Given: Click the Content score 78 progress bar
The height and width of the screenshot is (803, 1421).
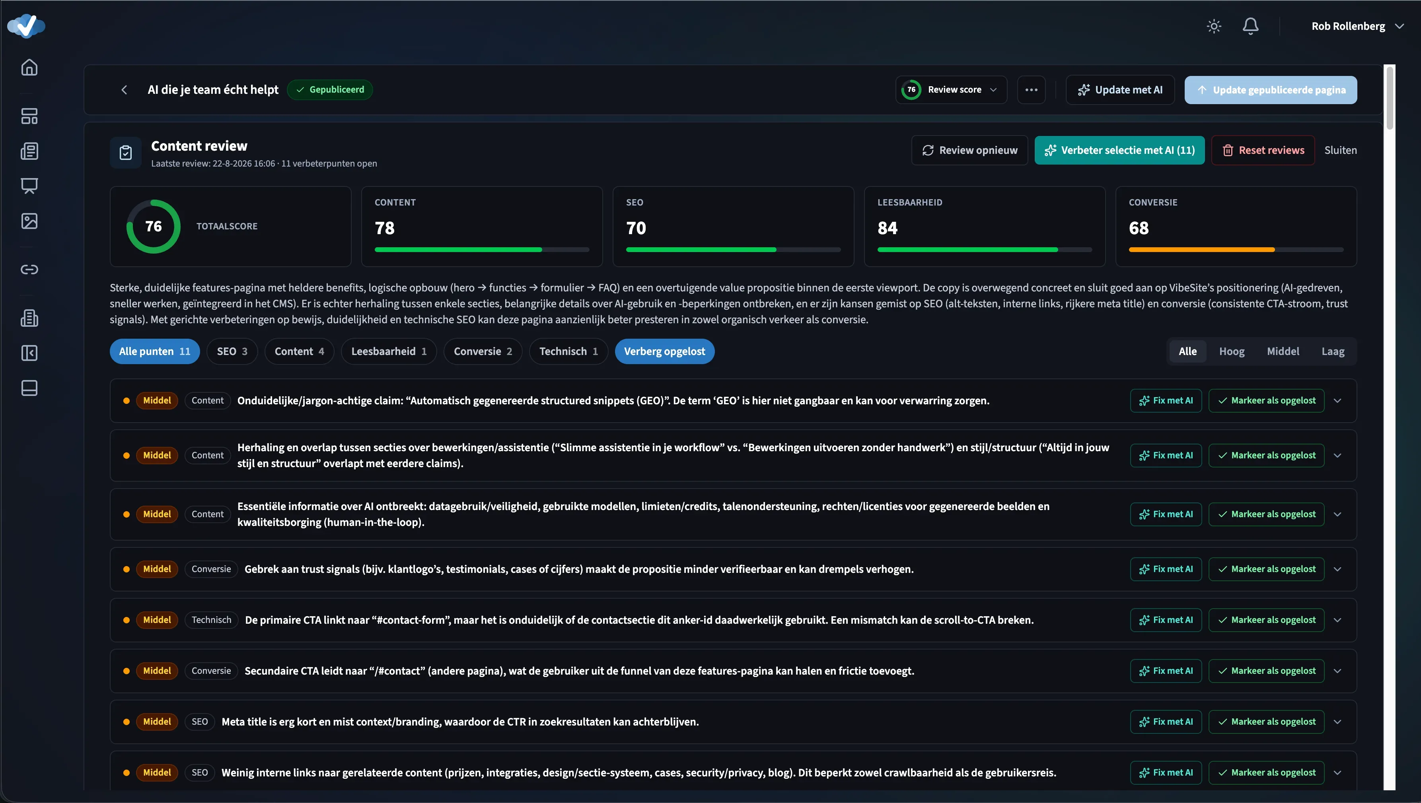Looking at the screenshot, I should tap(482, 250).
